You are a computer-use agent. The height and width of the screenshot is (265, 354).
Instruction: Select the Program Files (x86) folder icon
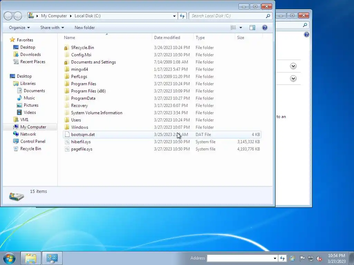(x=67, y=91)
